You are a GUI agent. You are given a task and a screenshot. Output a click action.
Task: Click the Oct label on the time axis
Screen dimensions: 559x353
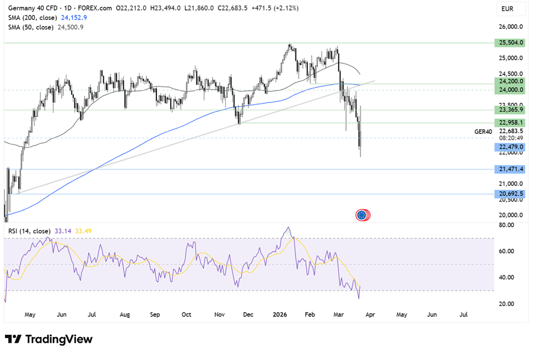click(x=186, y=315)
